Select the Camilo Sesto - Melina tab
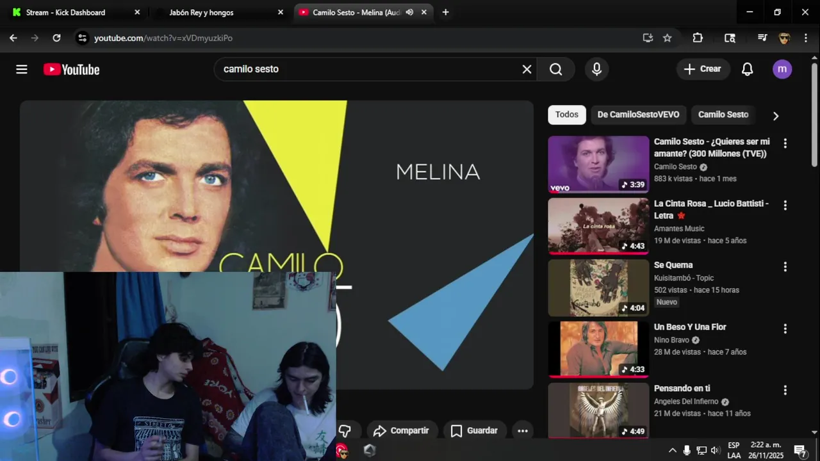The height and width of the screenshot is (461, 820). (x=356, y=12)
